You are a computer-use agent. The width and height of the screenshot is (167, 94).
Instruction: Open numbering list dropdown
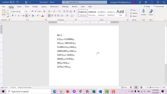click(56, 11)
